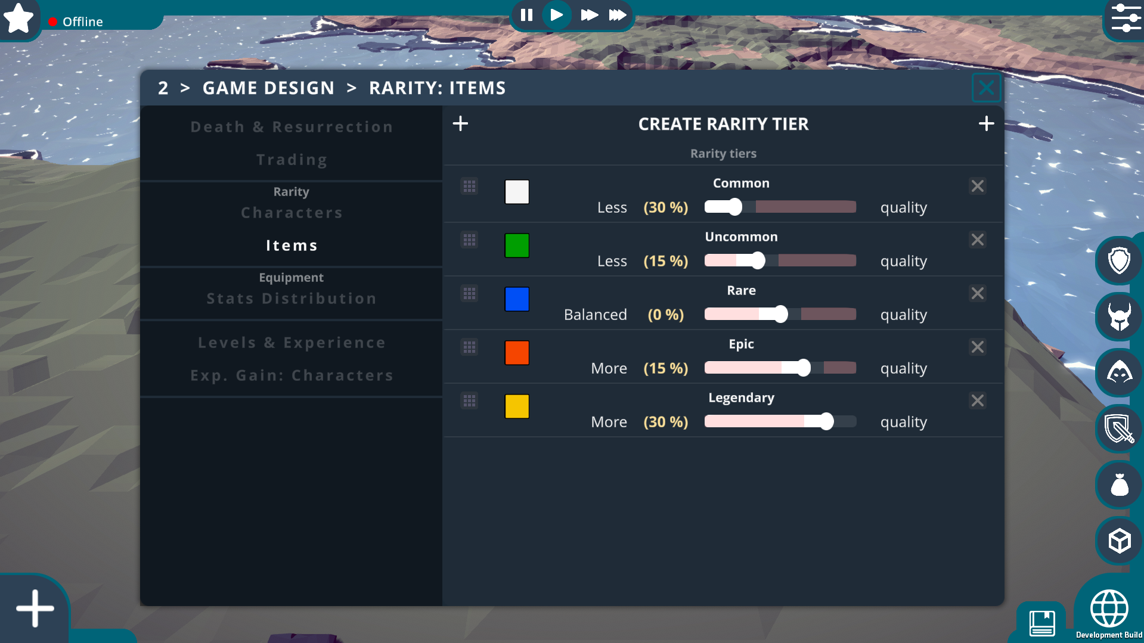The height and width of the screenshot is (643, 1144).
Task: Close the Rarity: Items dialog
Action: [987, 88]
